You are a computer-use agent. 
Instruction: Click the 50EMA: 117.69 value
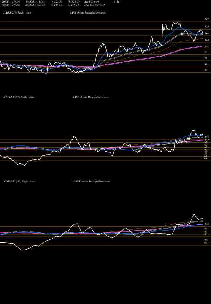[x=10, y=5]
